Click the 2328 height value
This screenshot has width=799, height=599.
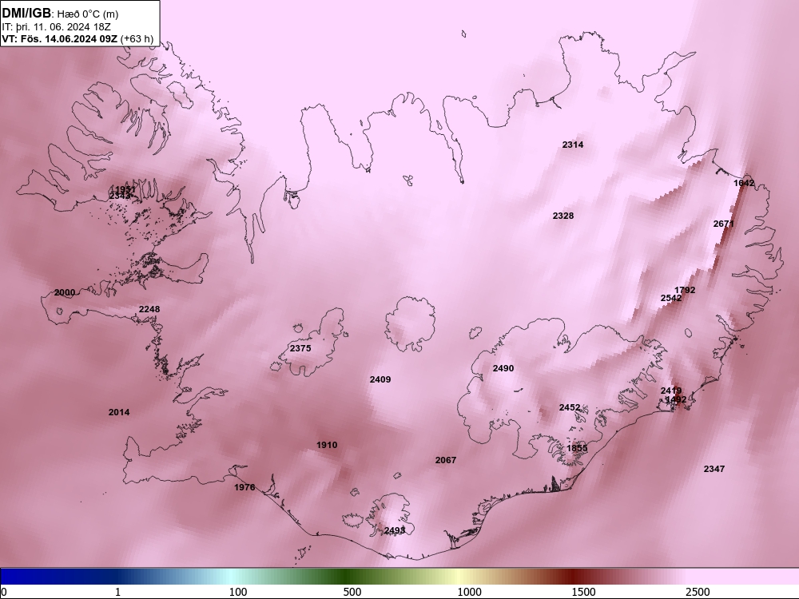563,216
